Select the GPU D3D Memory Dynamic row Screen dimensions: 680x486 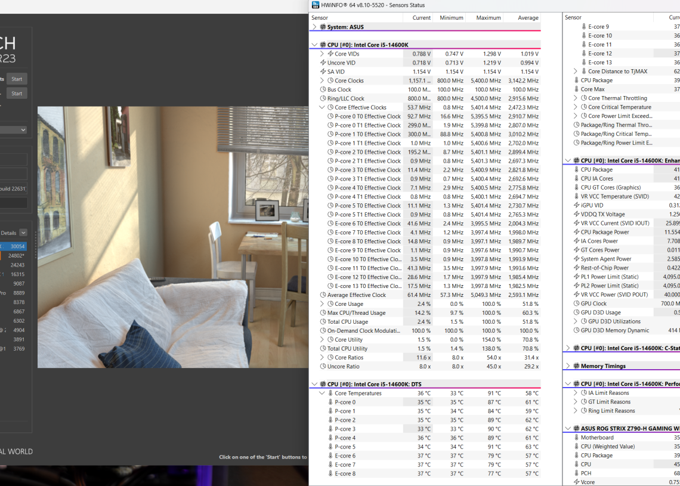pos(622,330)
